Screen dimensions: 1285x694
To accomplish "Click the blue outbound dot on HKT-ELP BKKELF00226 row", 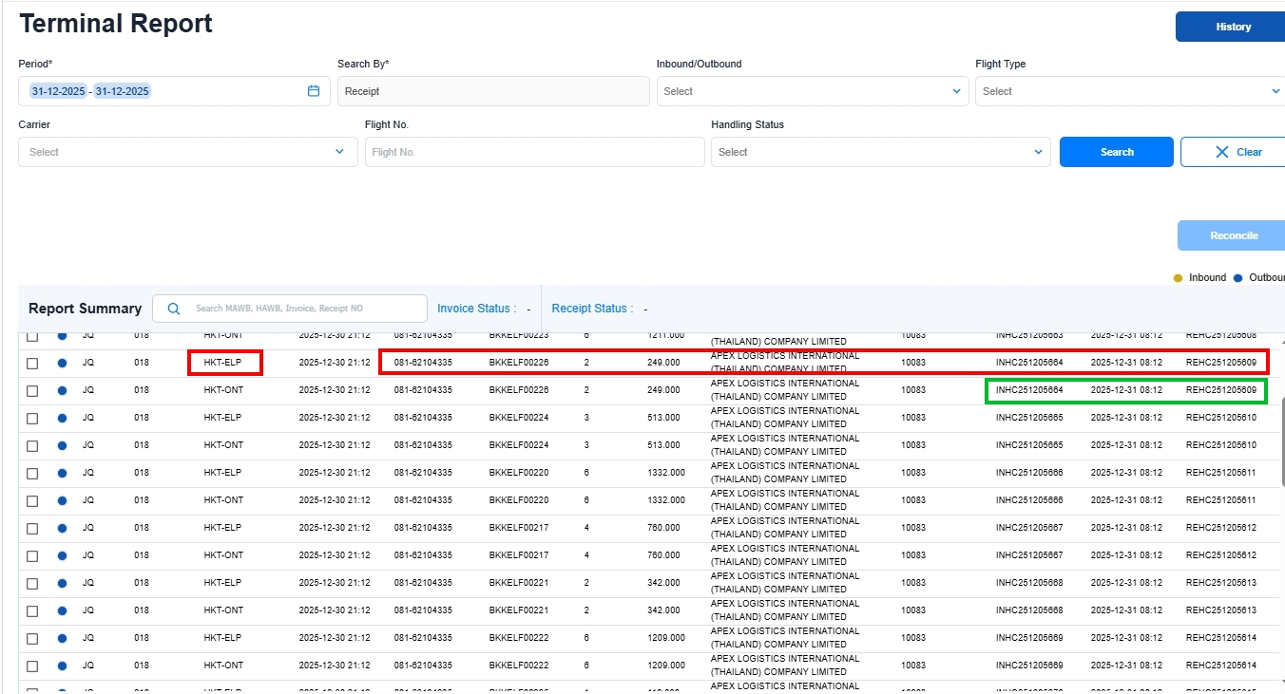I will click(62, 363).
